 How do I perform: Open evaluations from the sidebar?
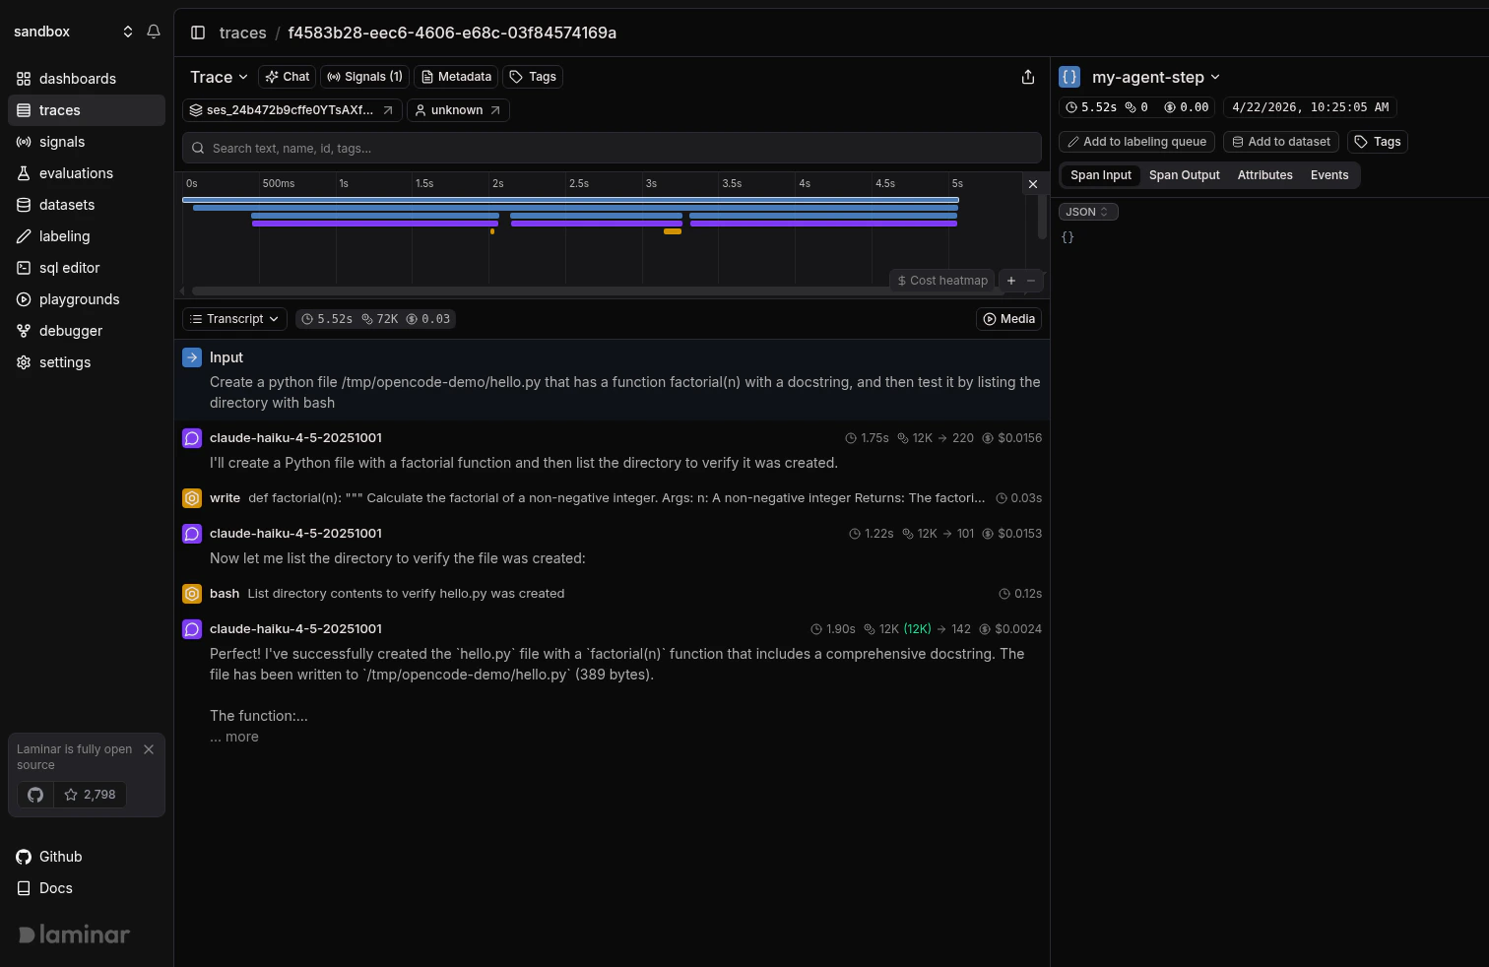coord(76,172)
